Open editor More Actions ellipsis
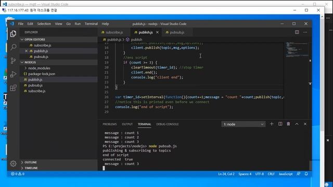The height and width of the screenshot is (187, 333). click(305, 32)
